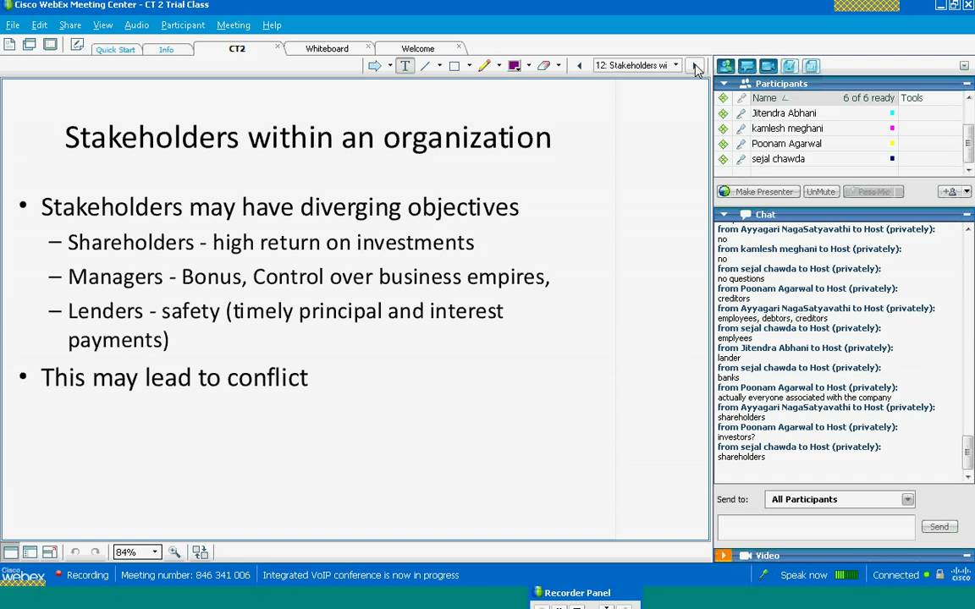The width and height of the screenshot is (975, 609).
Task: Expand the Video panel orange arrow
Action: point(723,556)
